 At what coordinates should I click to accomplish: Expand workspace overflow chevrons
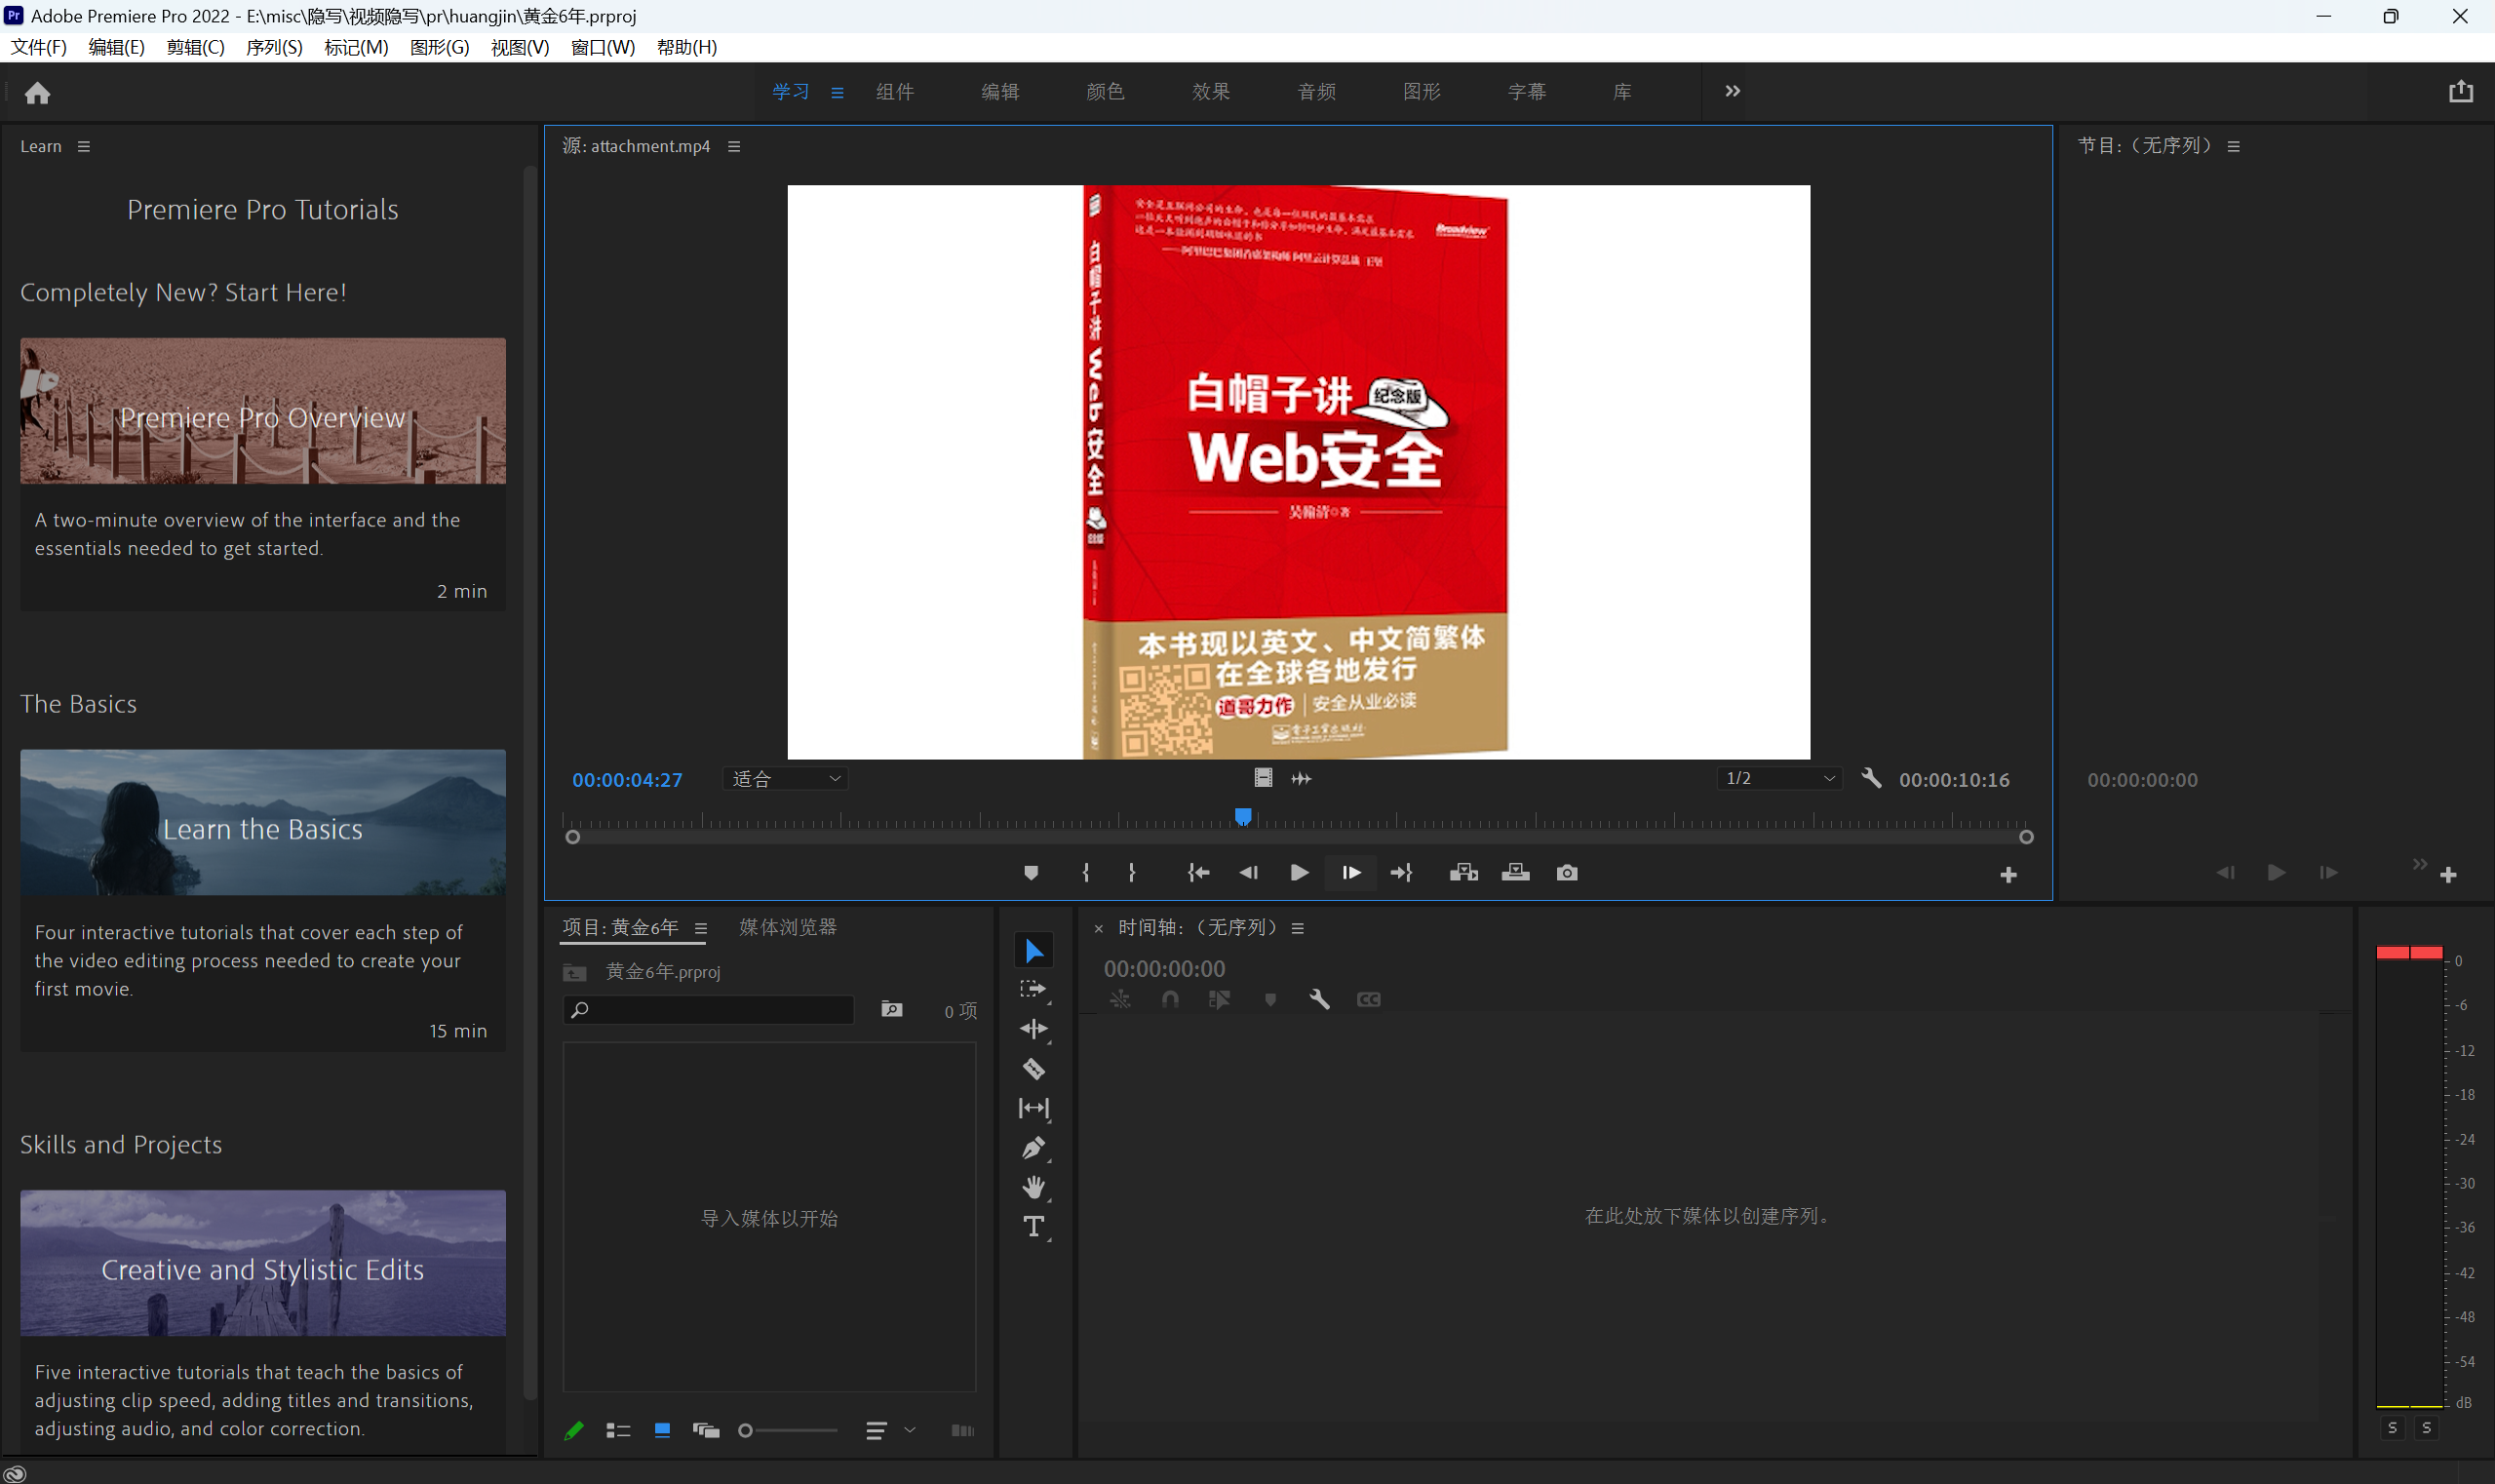point(1733,91)
